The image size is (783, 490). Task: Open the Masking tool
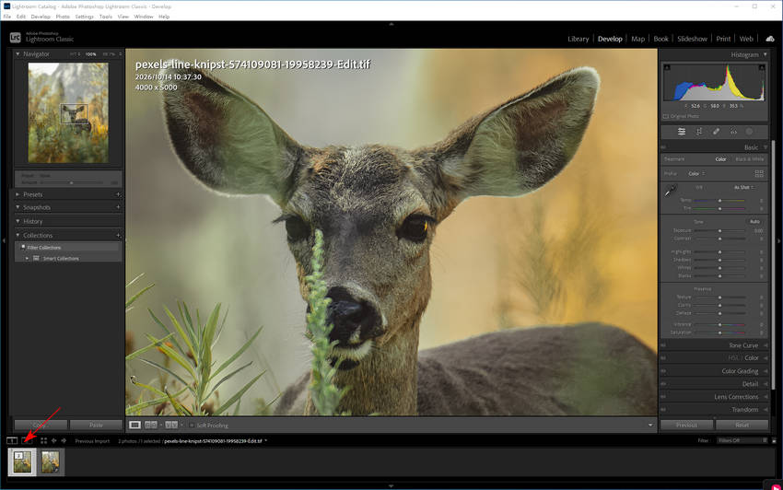coord(750,132)
